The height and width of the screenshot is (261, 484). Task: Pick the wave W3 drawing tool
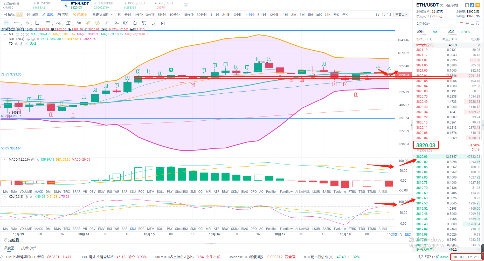coord(58,23)
